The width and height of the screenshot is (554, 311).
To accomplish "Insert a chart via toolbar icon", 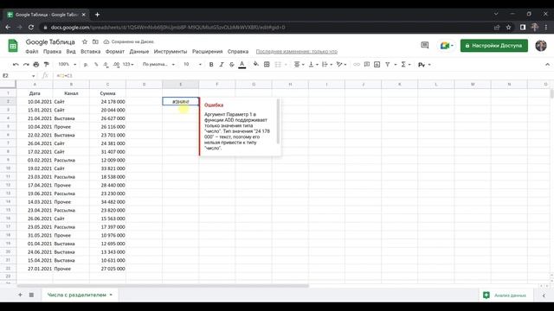I will (377, 65).
